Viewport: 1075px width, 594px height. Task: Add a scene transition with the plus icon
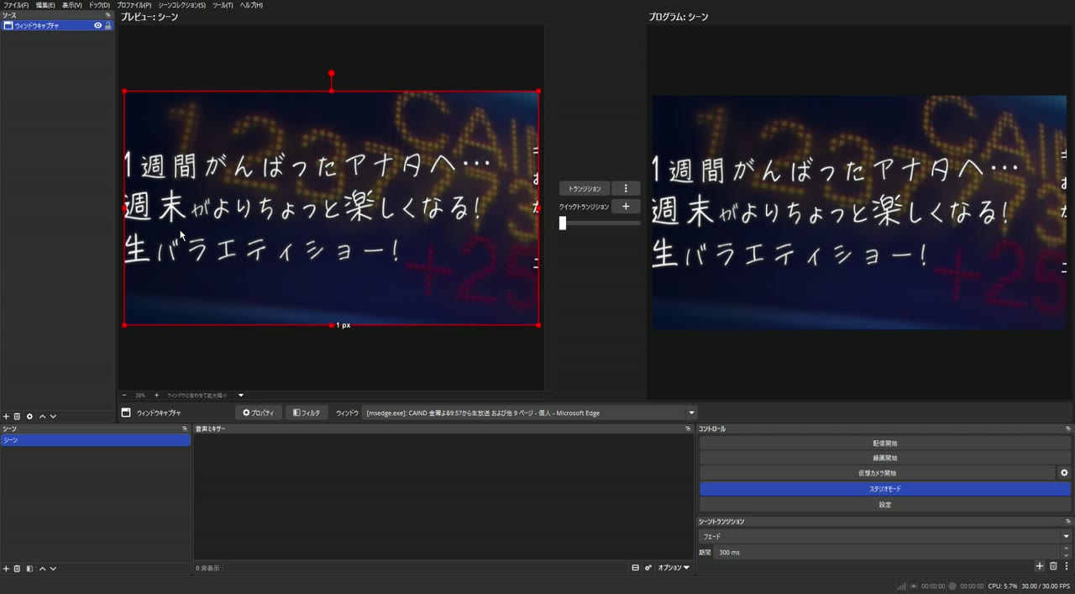1039,566
